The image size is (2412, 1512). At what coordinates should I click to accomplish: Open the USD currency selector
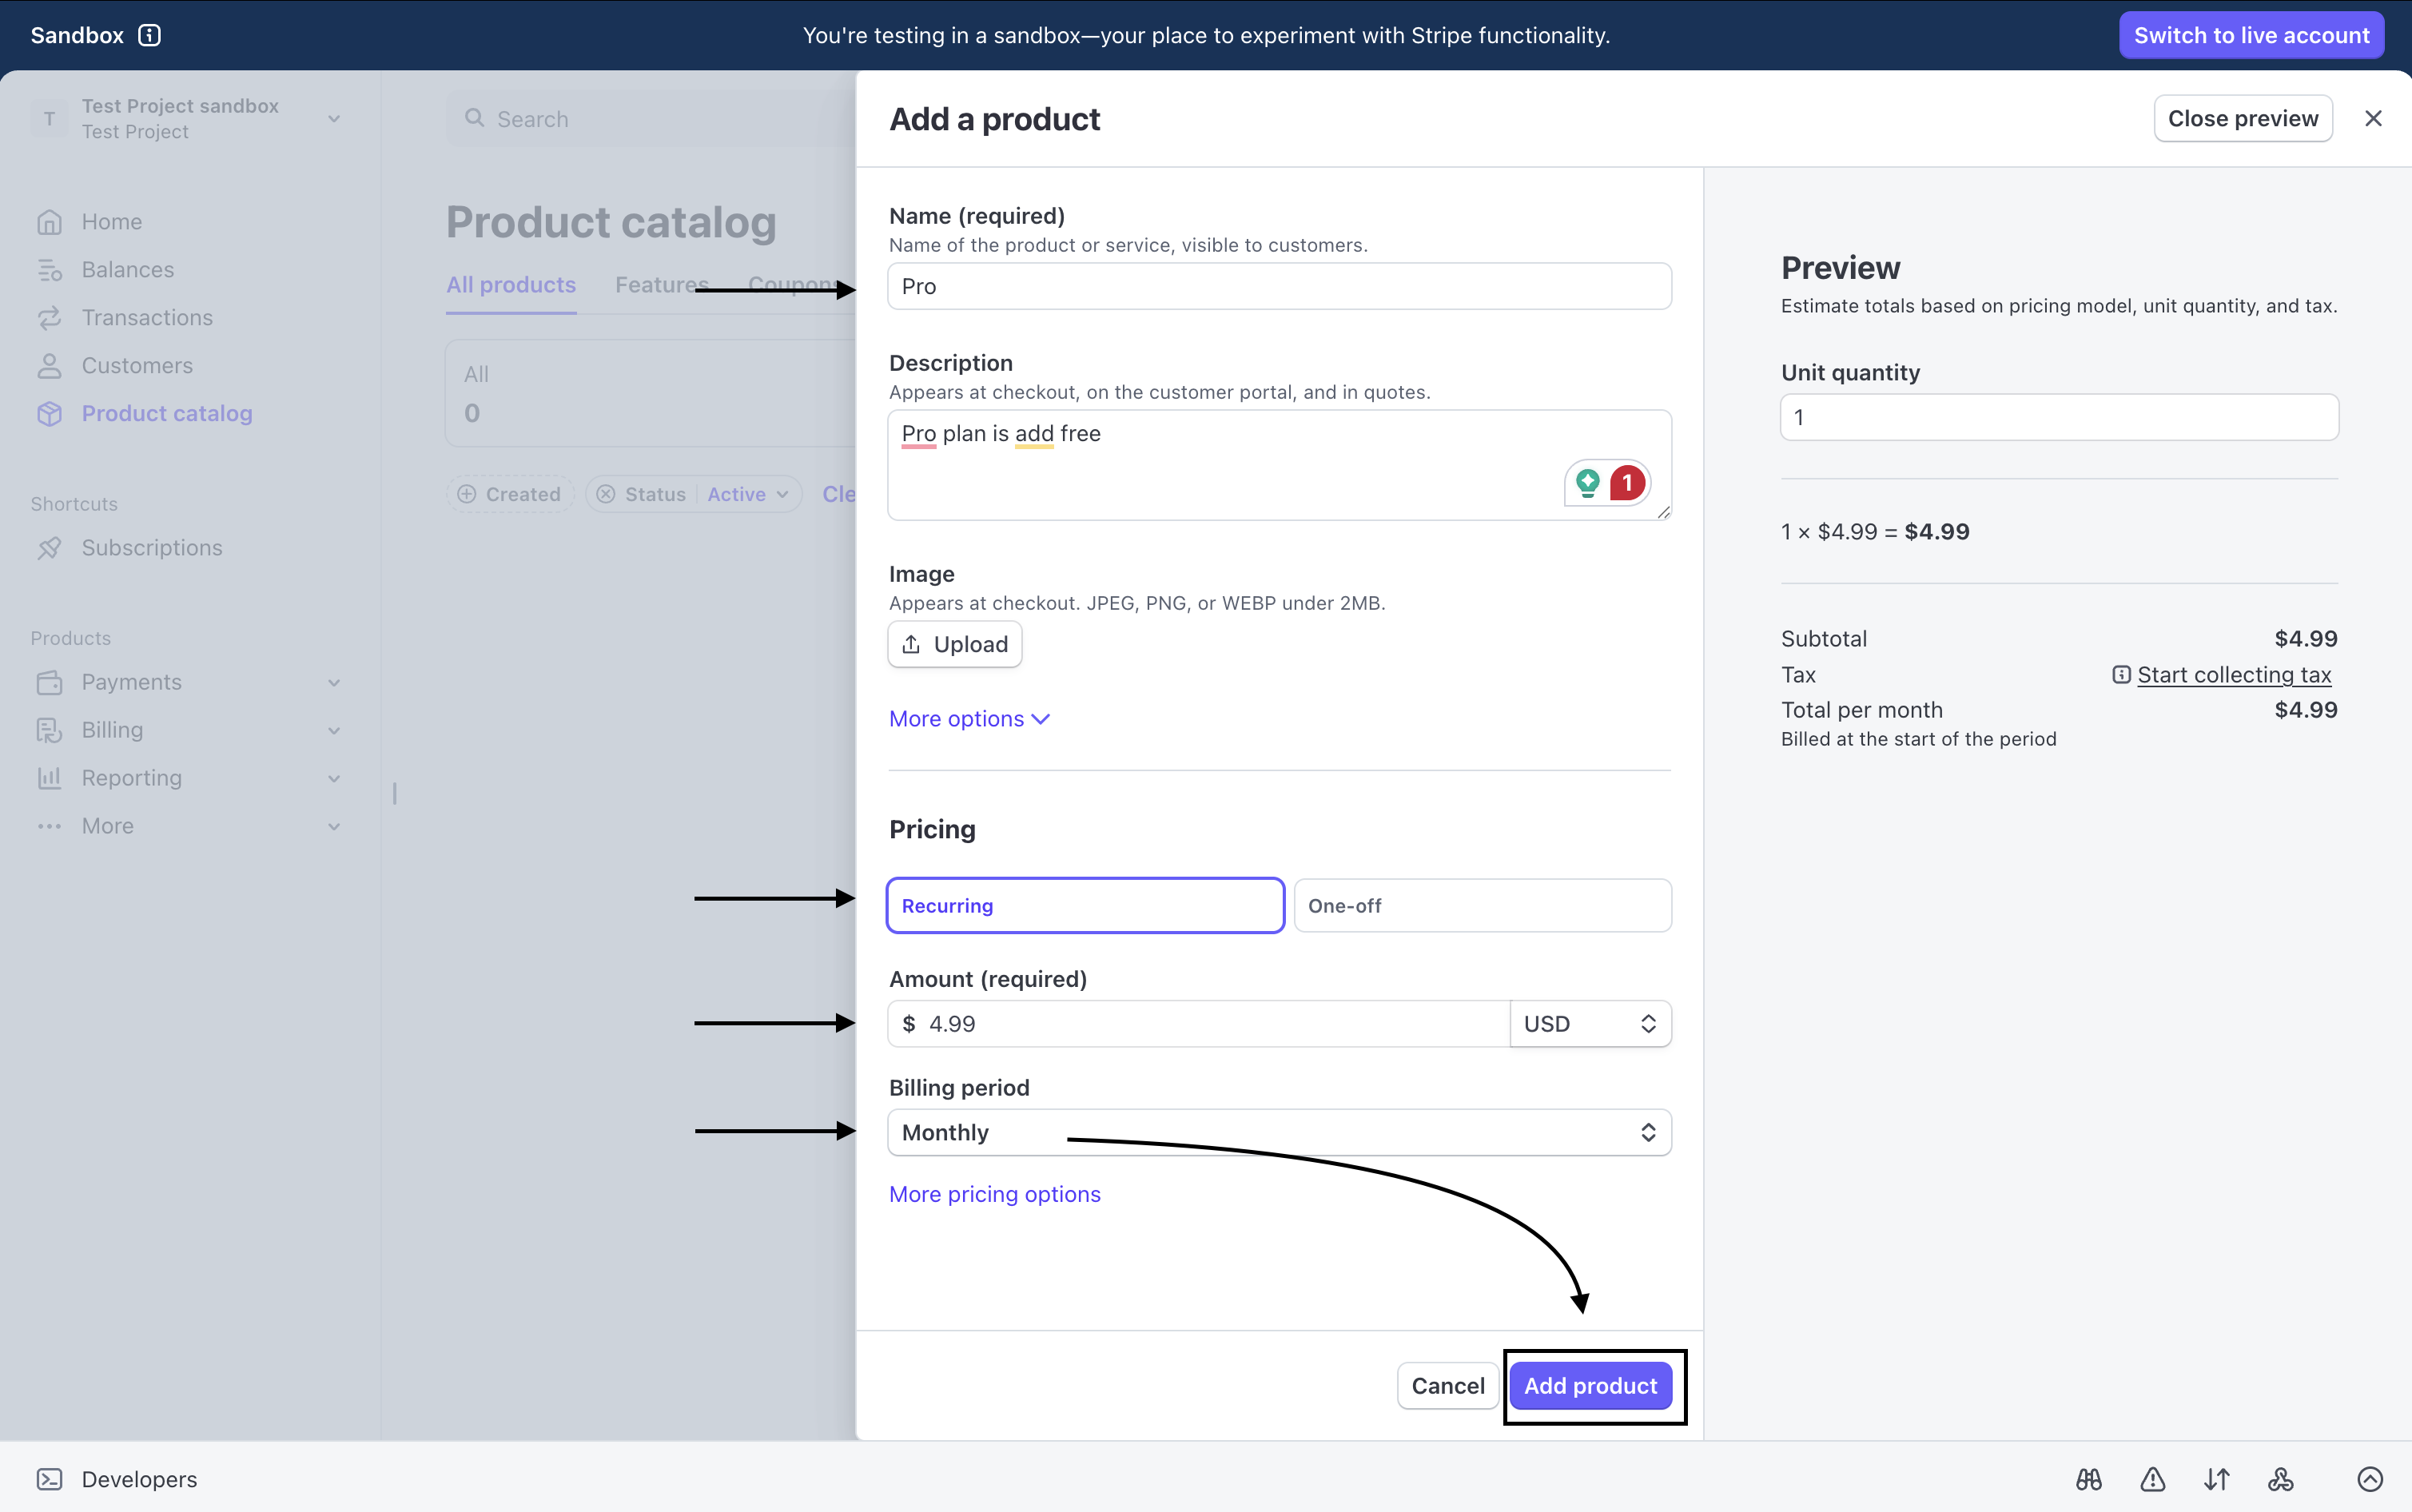point(1590,1023)
